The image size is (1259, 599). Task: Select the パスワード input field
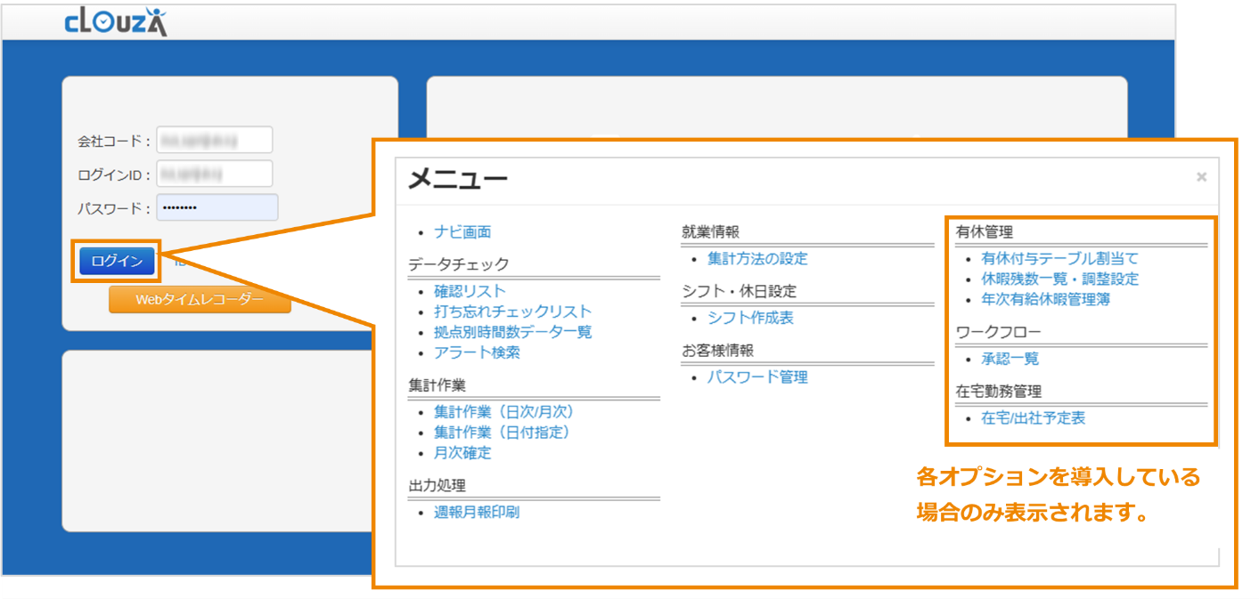217,208
